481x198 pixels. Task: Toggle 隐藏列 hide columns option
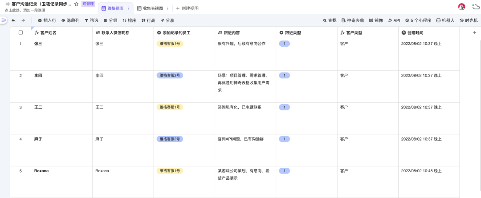click(70, 20)
